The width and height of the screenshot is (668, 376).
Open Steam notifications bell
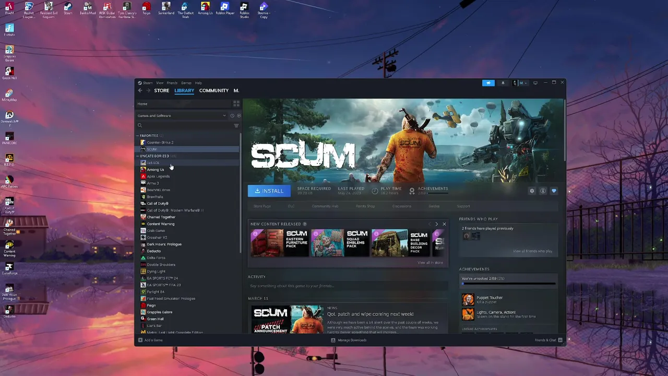pos(503,83)
